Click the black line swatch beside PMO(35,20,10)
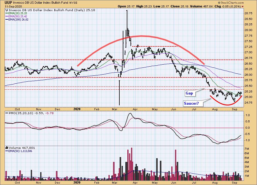This screenshot has width=257, height=185. click(7, 113)
